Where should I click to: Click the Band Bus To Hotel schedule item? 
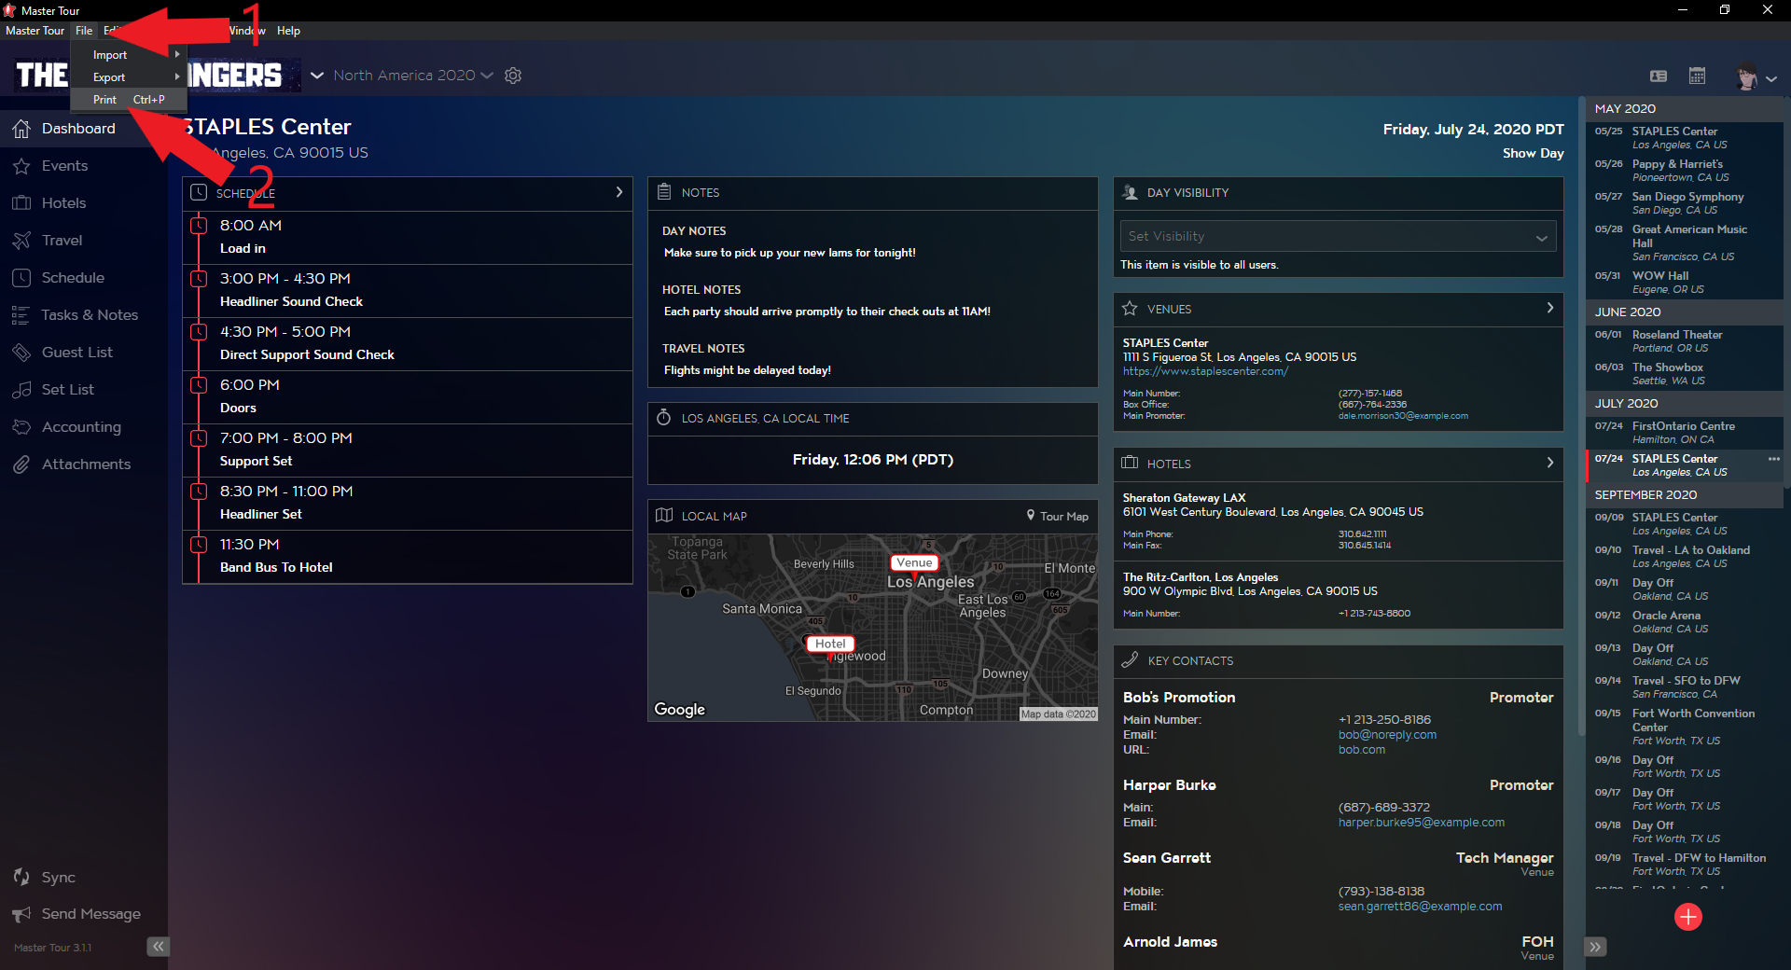(408, 557)
